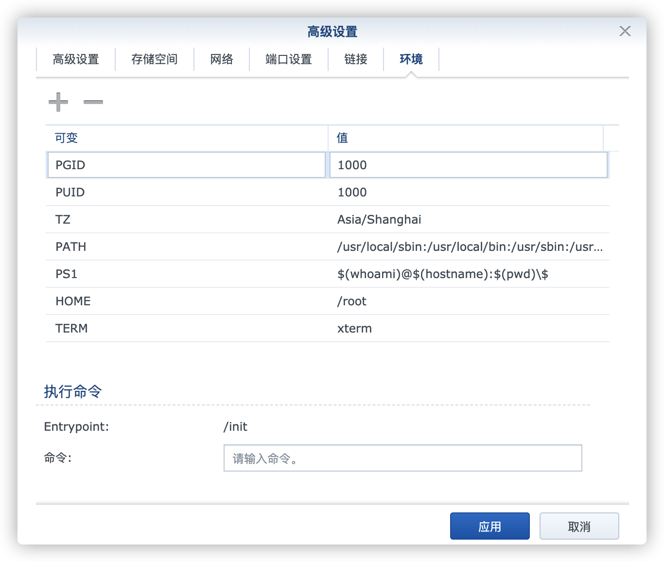
Task: Select the 端口设置 tab
Action: (x=289, y=59)
